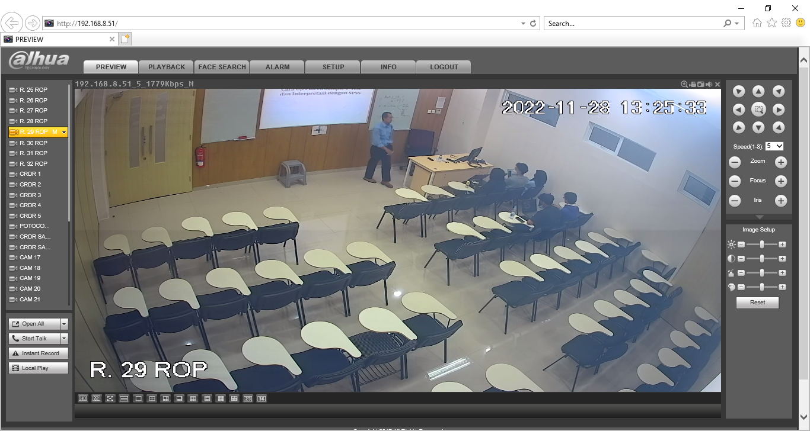Click PTZ left arrow button
Screen dimensions: 810x431
click(738, 110)
